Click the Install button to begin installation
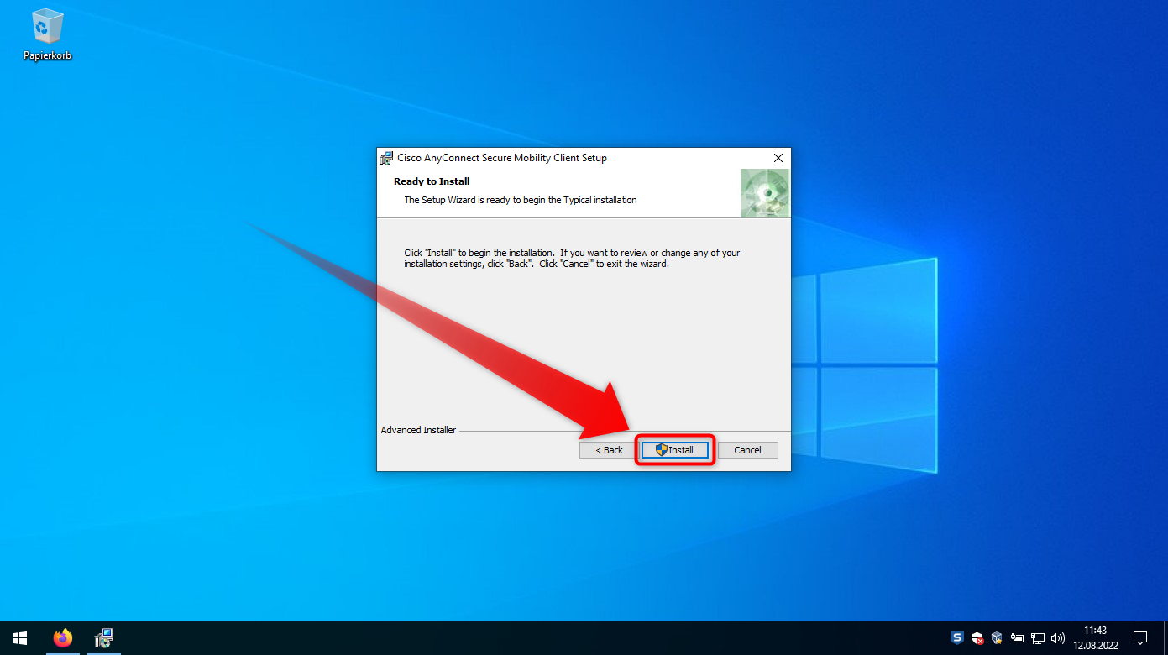1168x655 pixels. pos(675,450)
